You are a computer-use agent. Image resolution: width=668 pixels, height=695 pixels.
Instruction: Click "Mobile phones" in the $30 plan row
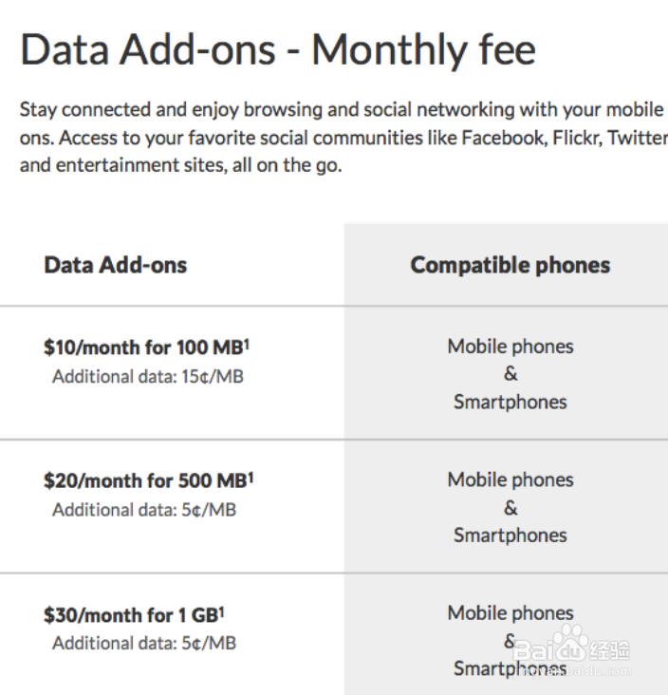point(510,613)
